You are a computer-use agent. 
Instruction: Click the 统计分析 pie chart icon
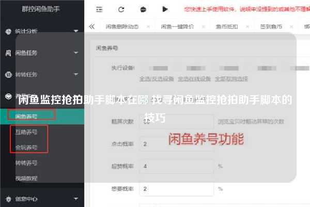8,31
